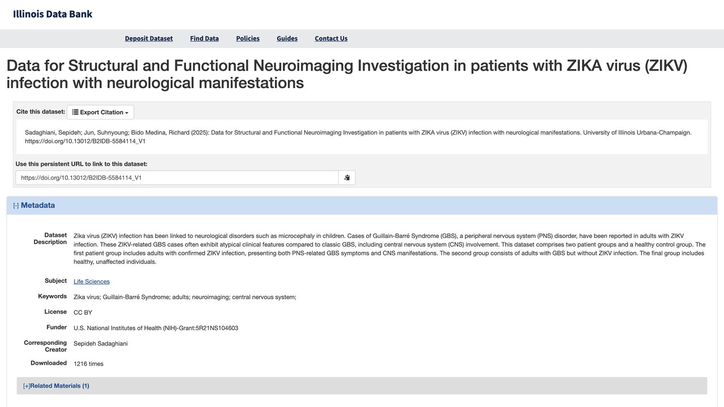Copy the persistent URL with clipboard icon
This screenshot has width=724, height=407.
[x=347, y=177]
